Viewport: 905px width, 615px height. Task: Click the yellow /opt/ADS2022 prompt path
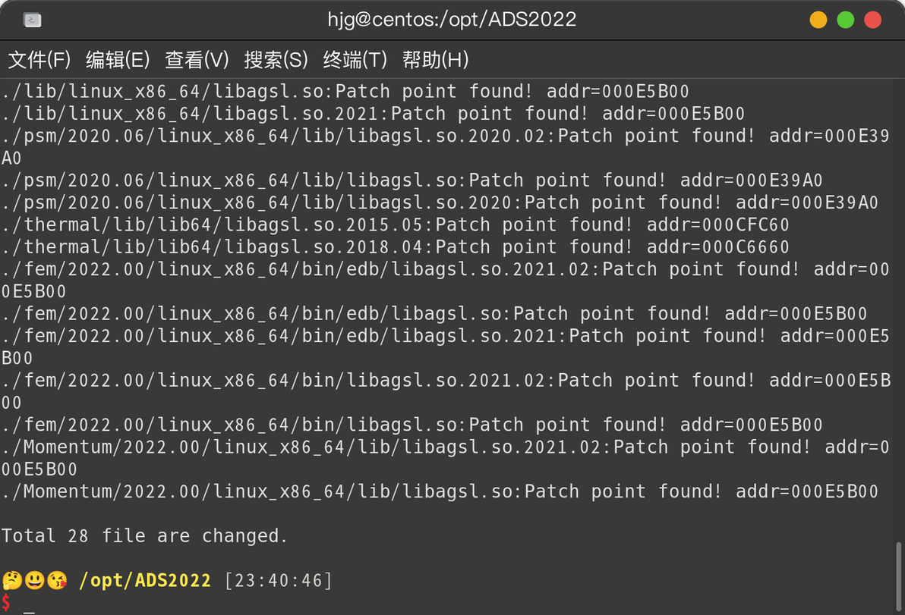[x=145, y=580]
